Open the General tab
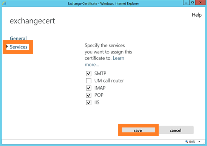The height and width of the screenshot is (146, 207). pos(18,38)
